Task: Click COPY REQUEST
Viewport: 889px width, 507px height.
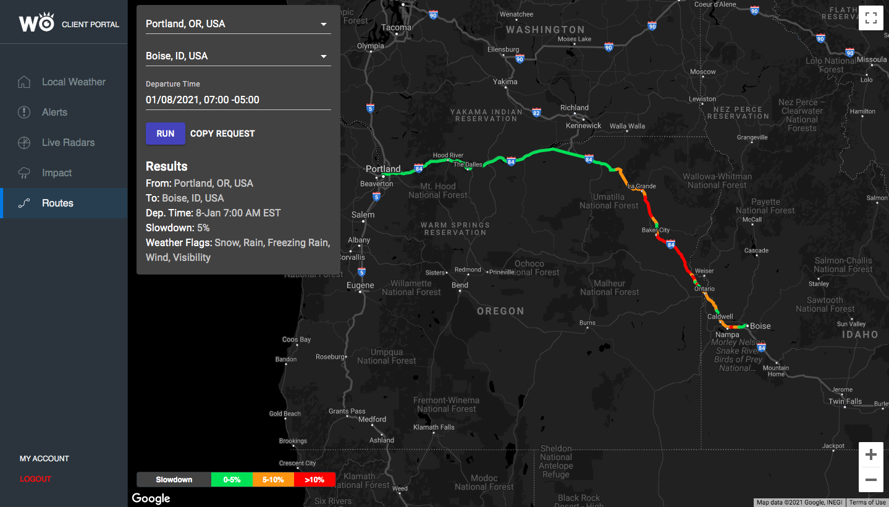Action: tap(222, 133)
